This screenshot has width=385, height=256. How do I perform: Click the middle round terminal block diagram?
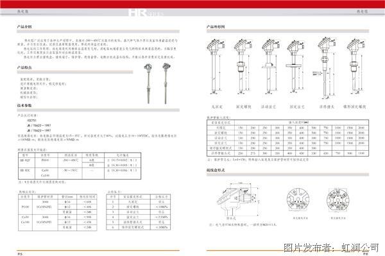(298, 199)
